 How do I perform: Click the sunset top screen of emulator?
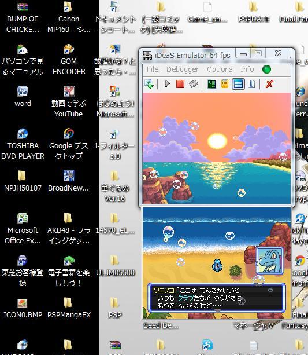217,148
